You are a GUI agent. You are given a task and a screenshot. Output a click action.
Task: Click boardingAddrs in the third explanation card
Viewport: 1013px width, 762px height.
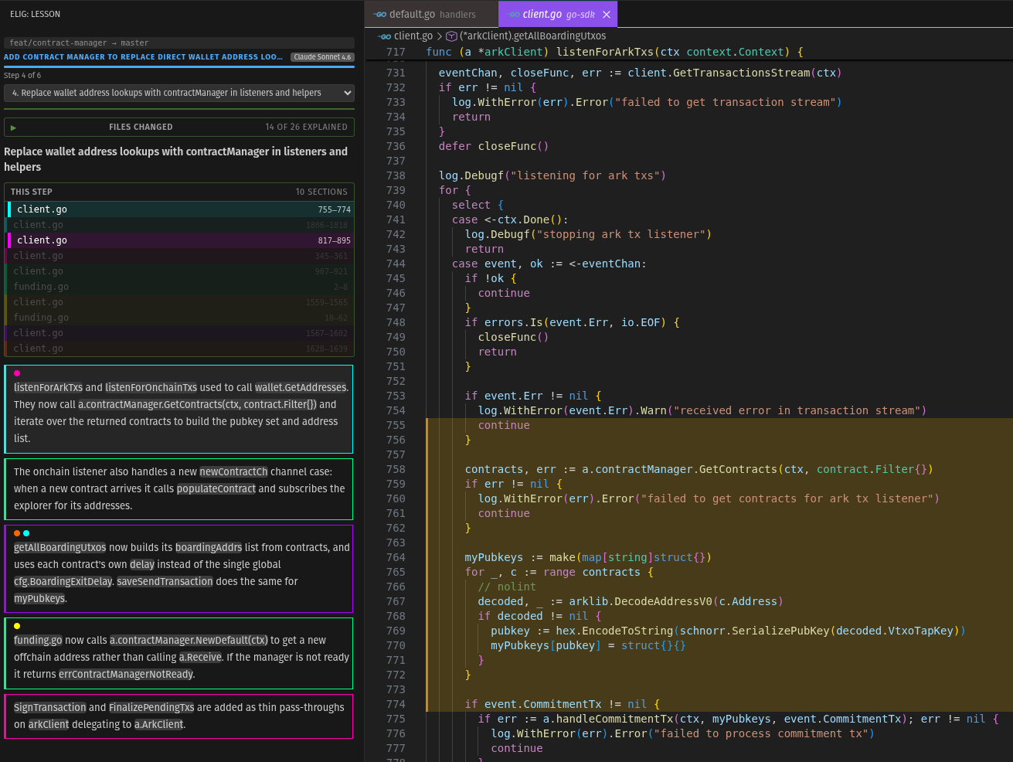(x=209, y=547)
